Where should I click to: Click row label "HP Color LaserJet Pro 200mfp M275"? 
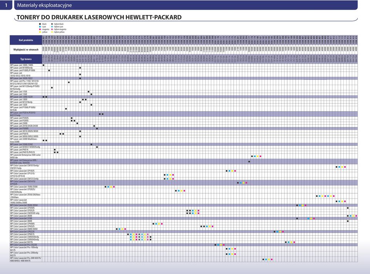[x=24, y=254]
